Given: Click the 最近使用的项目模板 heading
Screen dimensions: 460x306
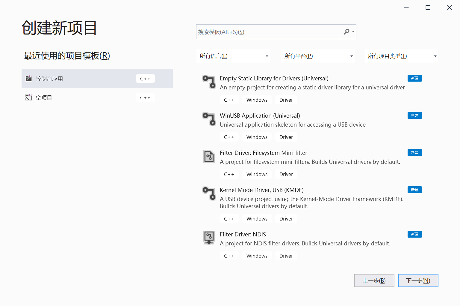Looking at the screenshot, I should point(67,55).
